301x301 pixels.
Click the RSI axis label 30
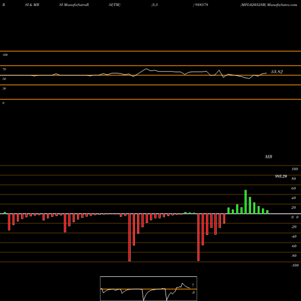[4, 88]
